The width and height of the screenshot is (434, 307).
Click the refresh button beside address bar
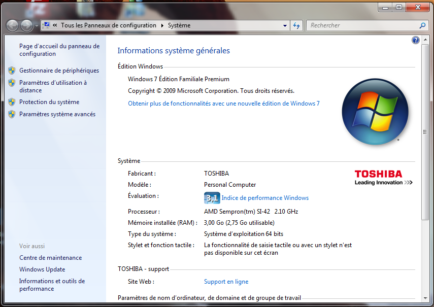(296, 26)
